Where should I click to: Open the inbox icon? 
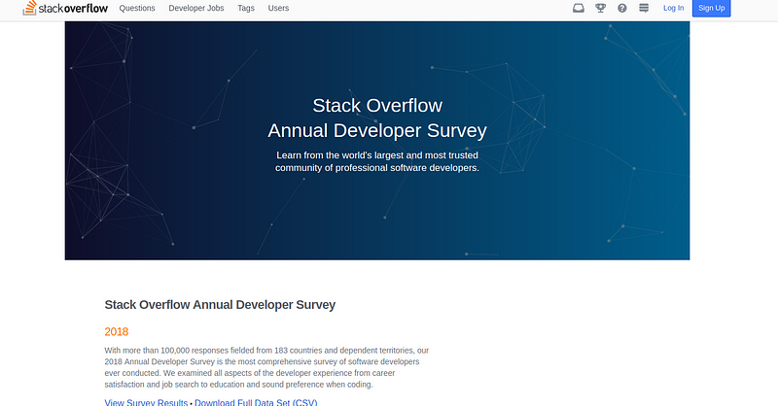point(578,8)
